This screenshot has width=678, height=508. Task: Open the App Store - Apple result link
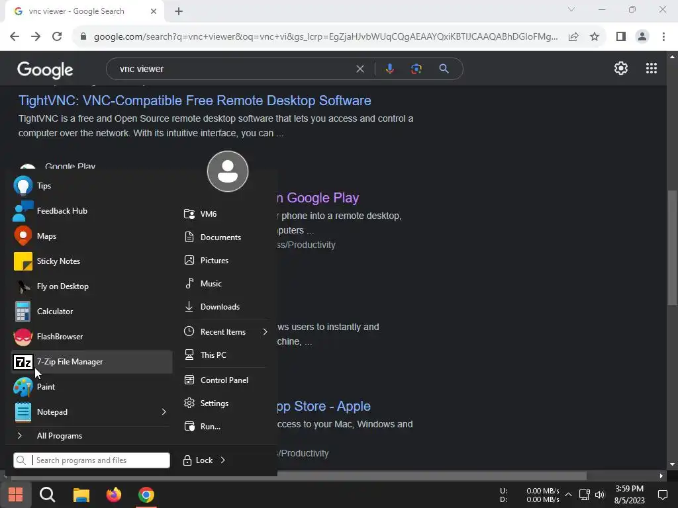coord(324,406)
